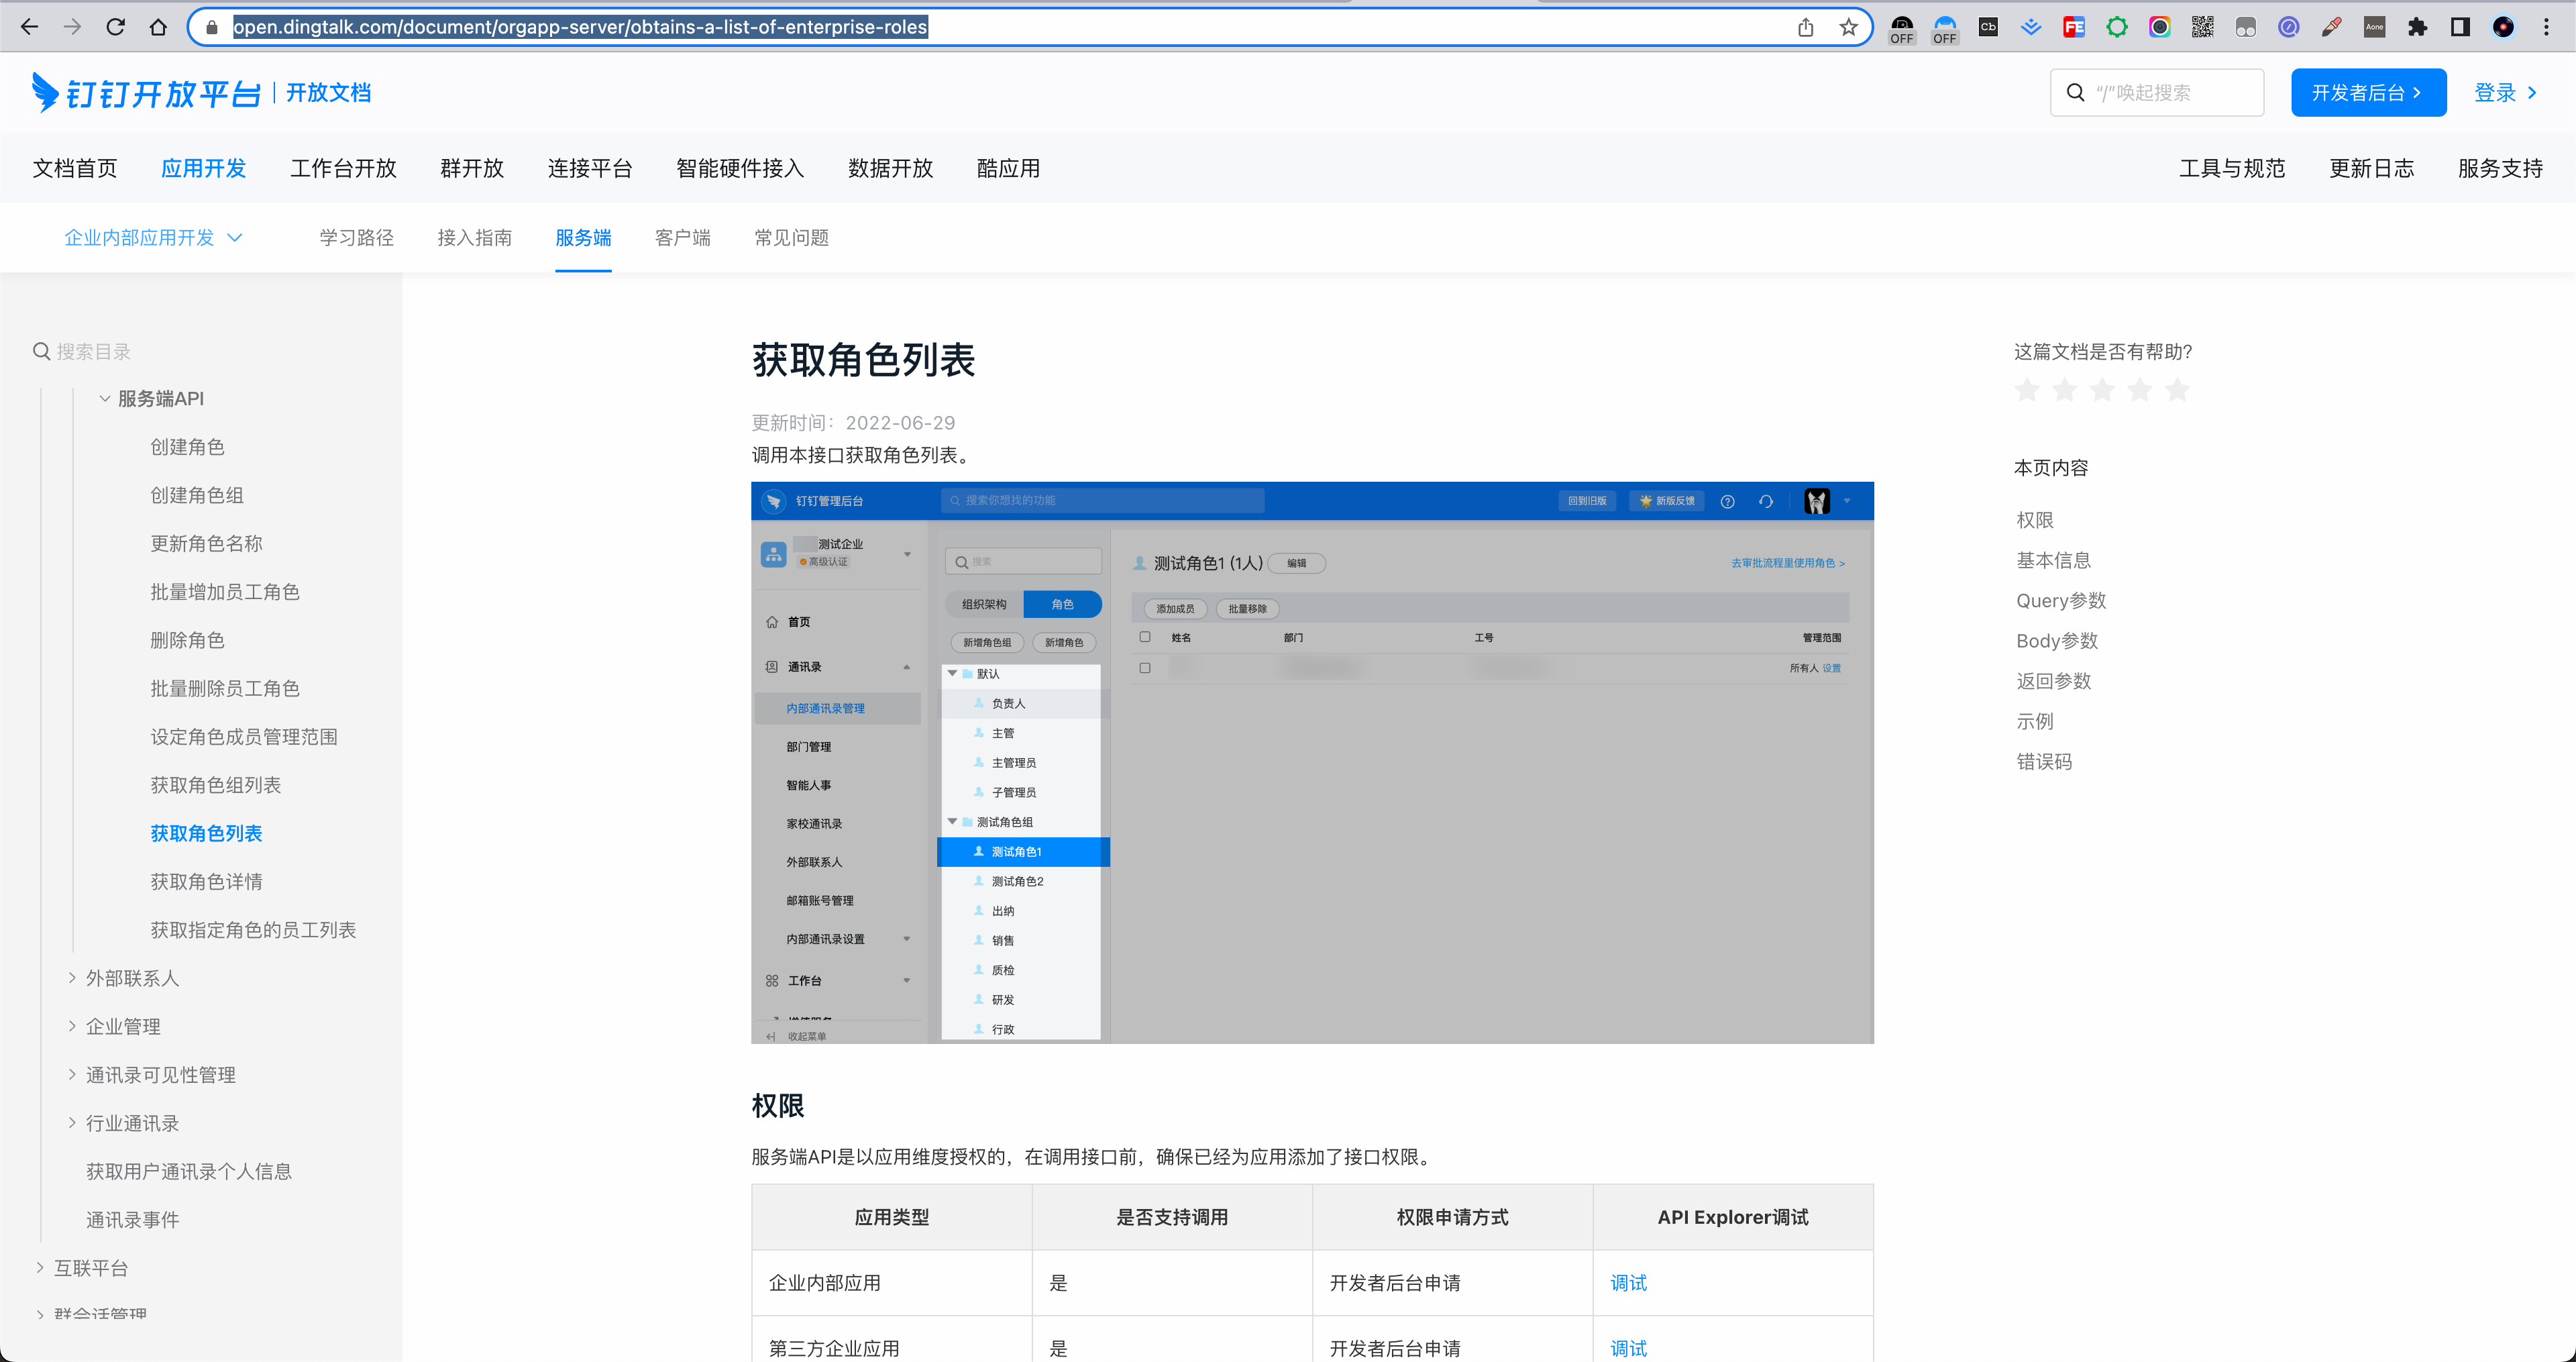The width and height of the screenshot is (2576, 1362).
Task: Open the 文档首页 tab
Action: (75, 169)
